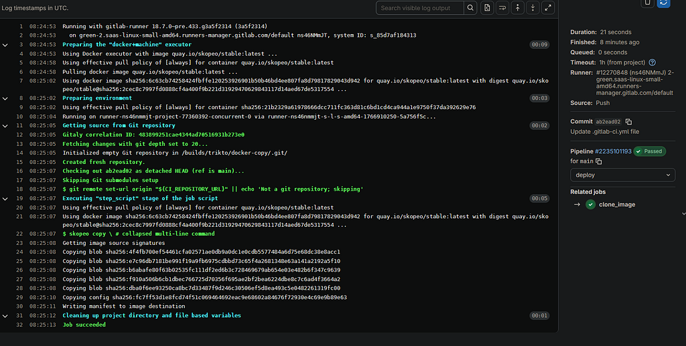Image resolution: width=686 pixels, height=346 pixels.
Task: Collapse the Preparing environment section chevron
Action: click(5, 98)
